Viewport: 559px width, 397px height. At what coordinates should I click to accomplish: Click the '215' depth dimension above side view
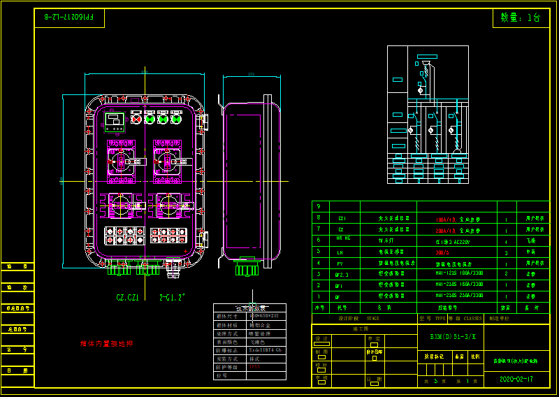251,74
